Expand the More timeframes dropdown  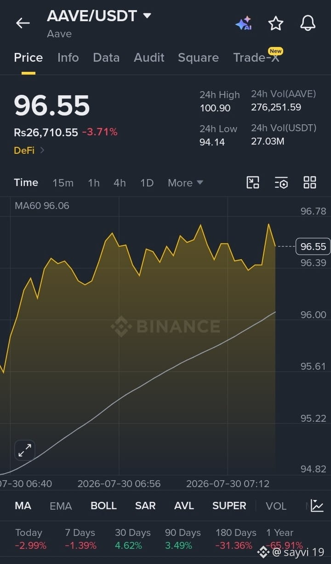185,183
